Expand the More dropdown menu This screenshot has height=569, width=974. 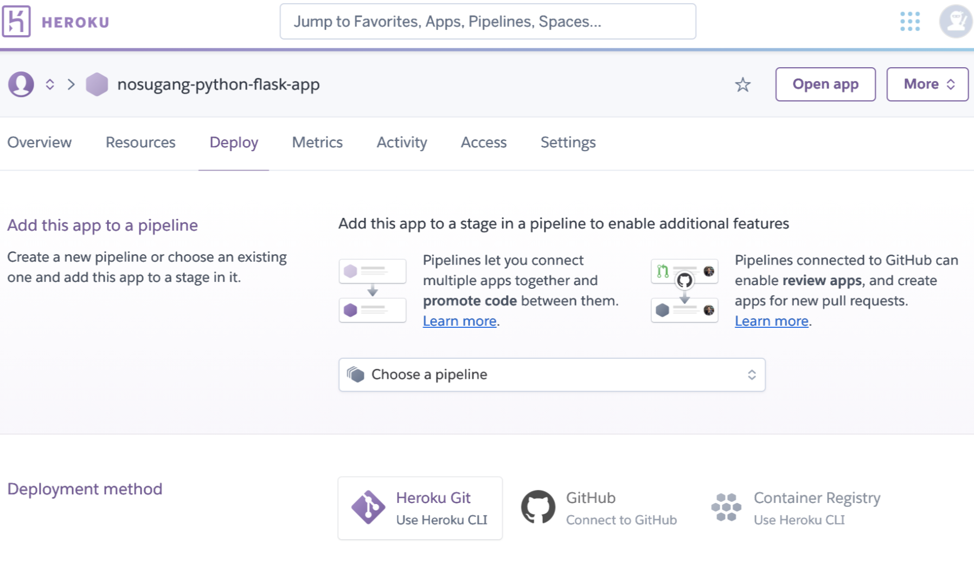[927, 84]
